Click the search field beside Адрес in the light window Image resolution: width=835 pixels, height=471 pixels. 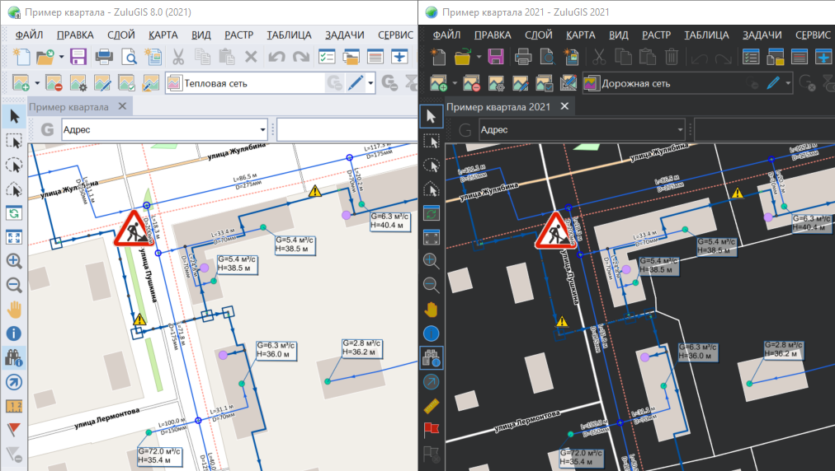pos(345,129)
